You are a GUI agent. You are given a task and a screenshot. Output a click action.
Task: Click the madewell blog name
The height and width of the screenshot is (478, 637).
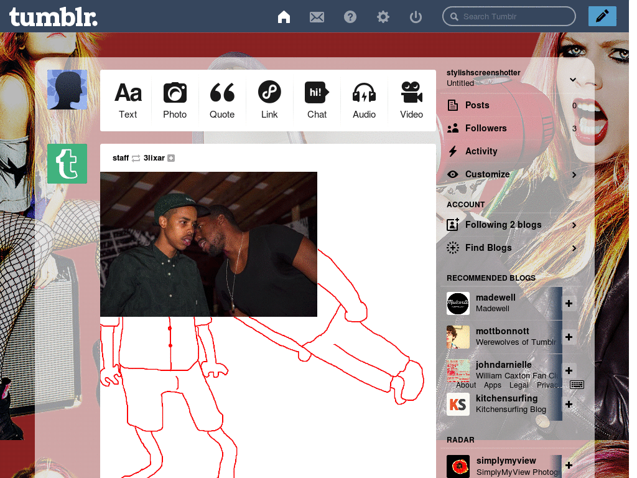click(496, 298)
